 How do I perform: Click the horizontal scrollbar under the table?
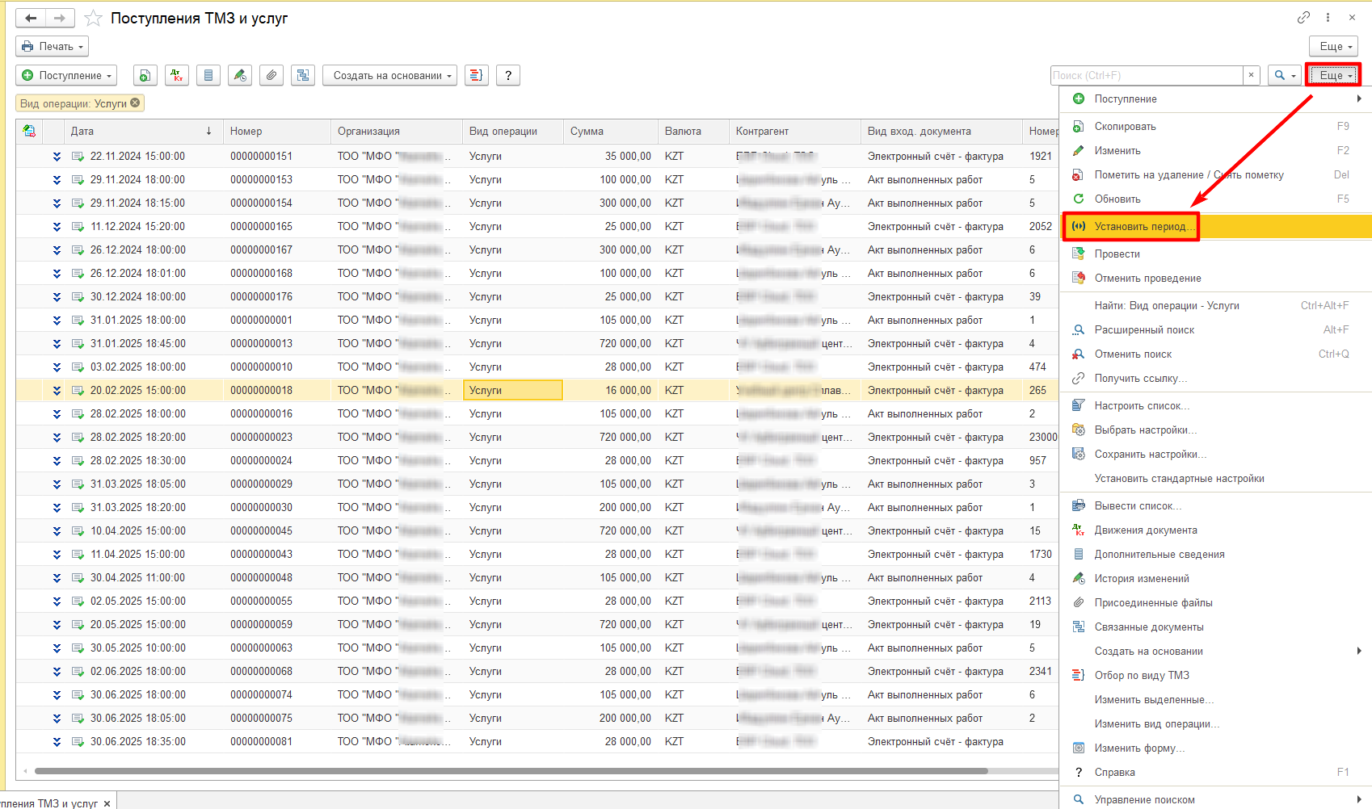click(511, 771)
